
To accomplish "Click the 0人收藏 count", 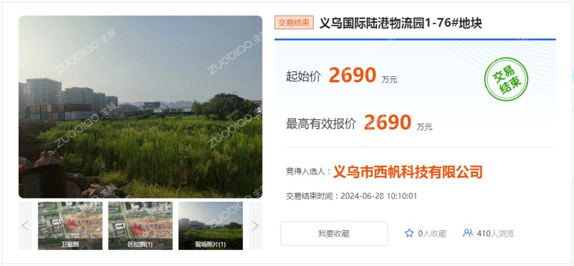I will 432,234.
